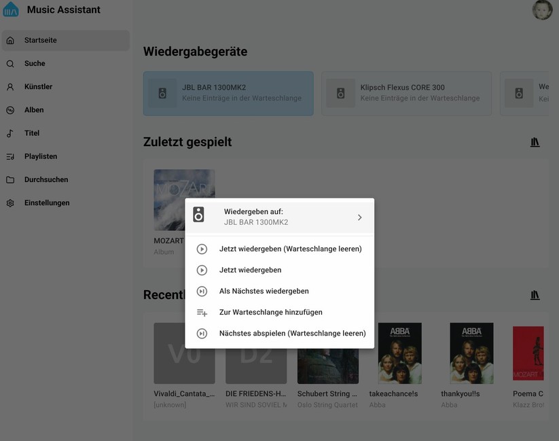Open the ABBA thankyou!!s album cover
Screen dimensions: 559x441
tap(471, 352)
